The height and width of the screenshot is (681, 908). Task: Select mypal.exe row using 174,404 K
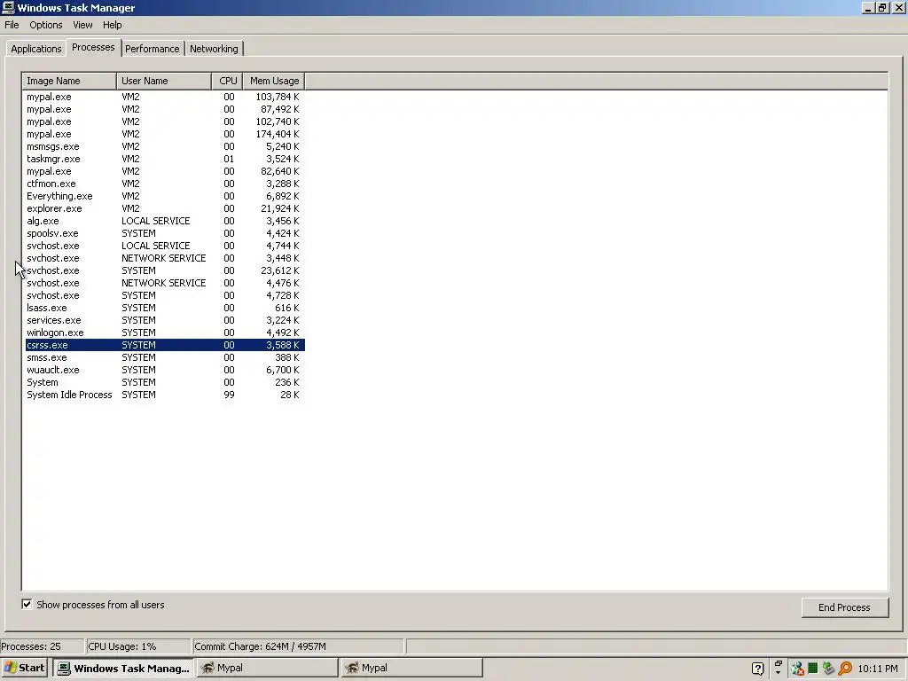click(x=164, y=135)
